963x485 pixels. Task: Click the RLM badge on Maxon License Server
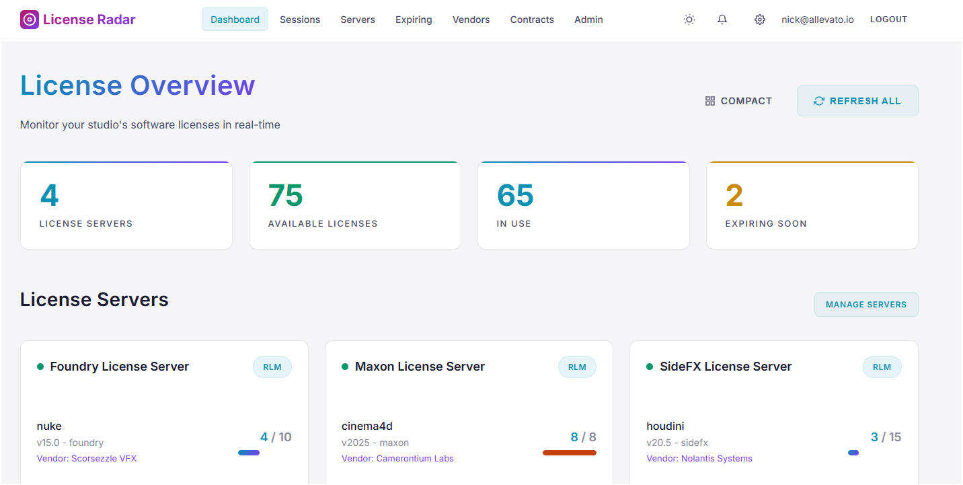pos(577,367)
